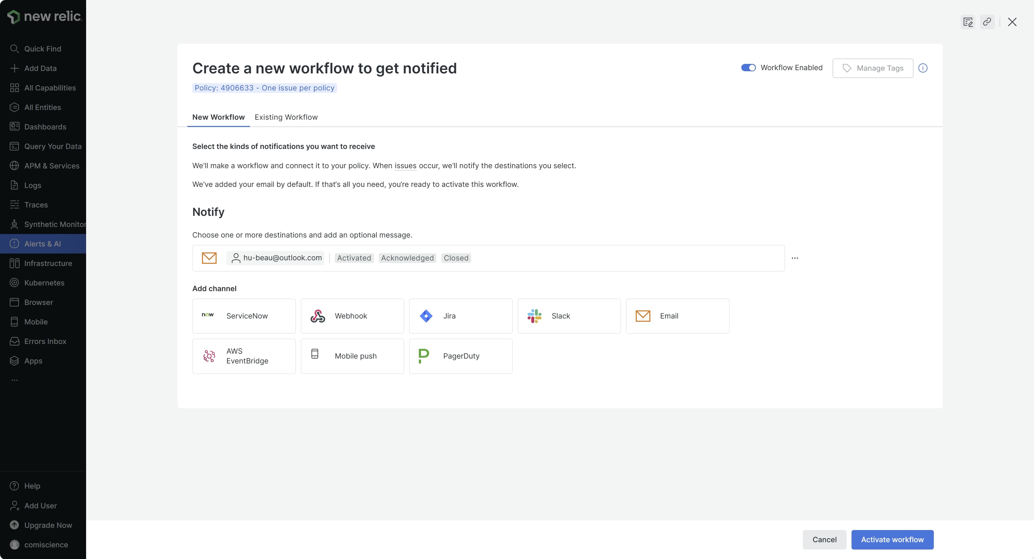Add the Slack channel
Screen dimensions: 1034x559
click(x=569, y=316)
